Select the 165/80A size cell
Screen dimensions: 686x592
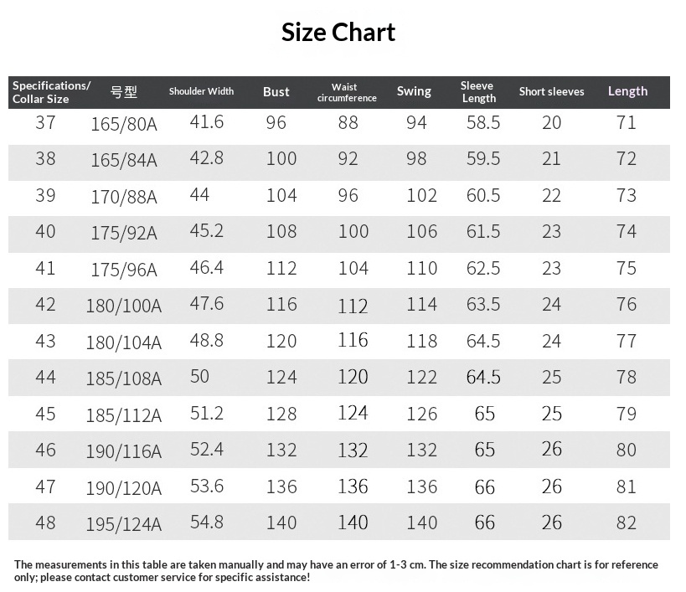pyautogui.click(x=124, y=124)
